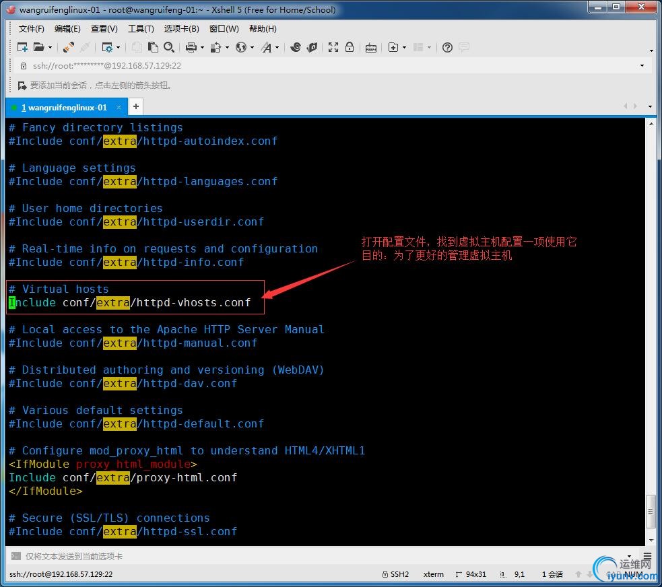Image resolution: width=662 pixels, height=587 pixels.
Task: Click the 94x31 terminal size indicator
Action: (x=471, y=574)
